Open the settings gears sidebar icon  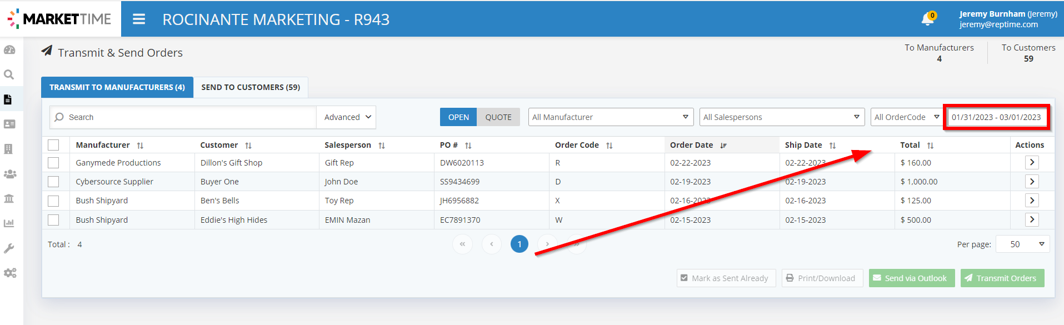pyautogui.click(x=9, y=273)
